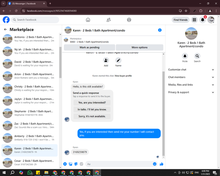Choose a GIF icon in composer
Image resolution: width=220 pixels, height=176 pixels.
[81, 164]
